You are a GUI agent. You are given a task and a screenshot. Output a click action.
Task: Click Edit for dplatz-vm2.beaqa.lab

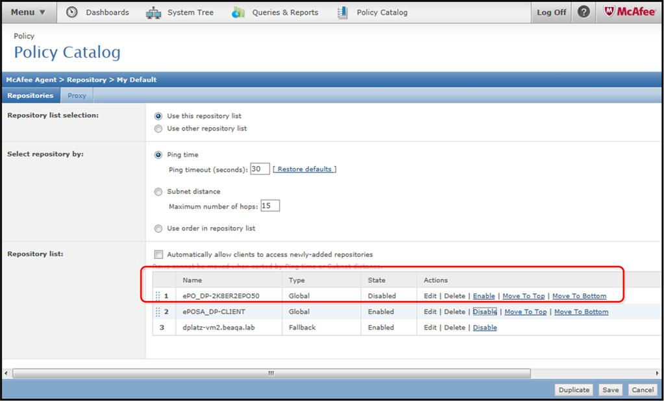pyautogui.click(x=430, y=327)
